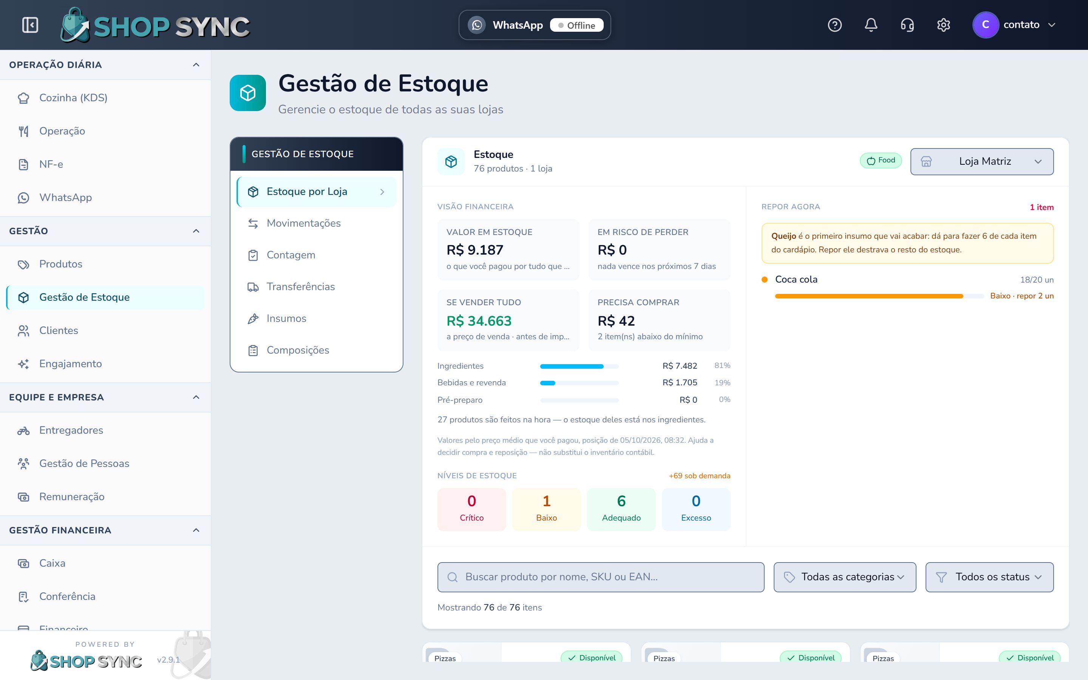Click the support headset icon
This screenshot has height=680, width=1088.
pyautogui.click(x=907, y=25)
